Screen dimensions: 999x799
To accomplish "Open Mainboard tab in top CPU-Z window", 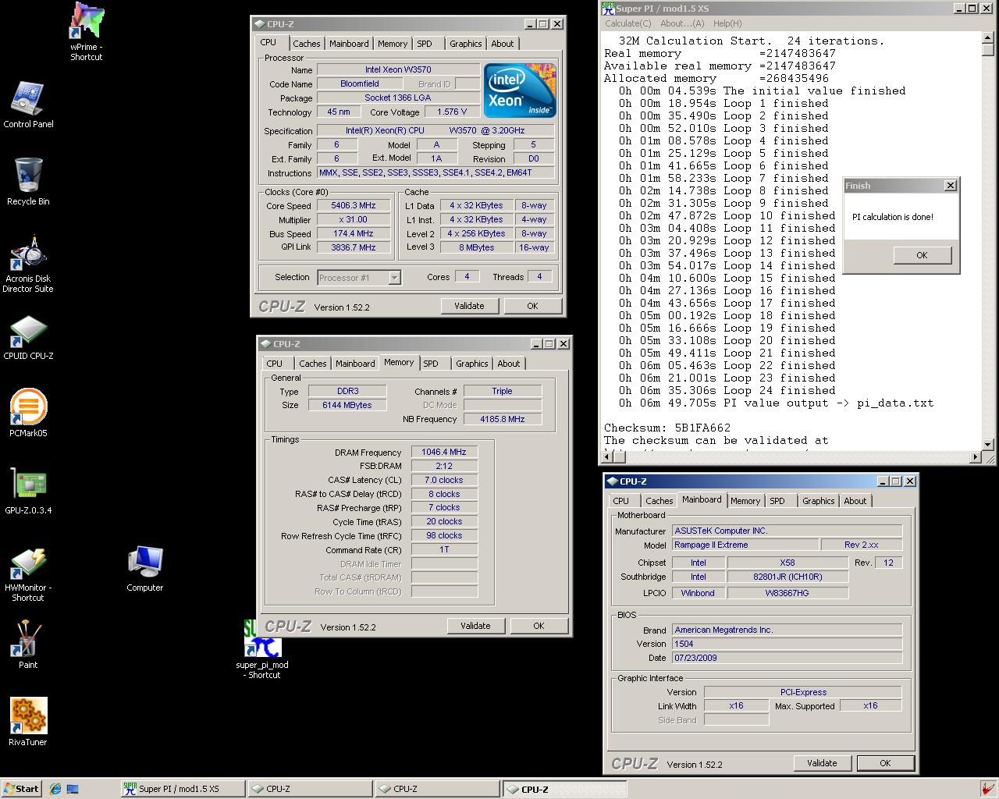I will click(349, 44).
